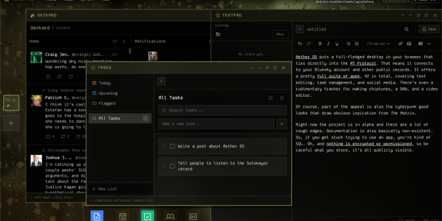Screen dimensions: 442x221
Task: Toggle bold formatting in TextPad
Action: [x=320, y=44]
